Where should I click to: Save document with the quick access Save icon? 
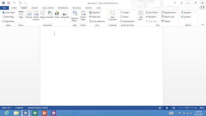(x=9, y=3)
